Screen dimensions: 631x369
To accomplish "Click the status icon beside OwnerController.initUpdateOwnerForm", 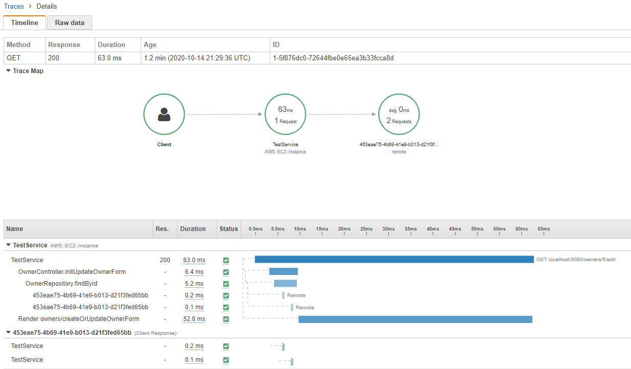I will (x=226, y=272).
